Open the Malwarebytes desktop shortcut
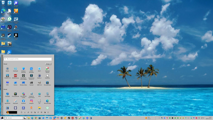 3,28
